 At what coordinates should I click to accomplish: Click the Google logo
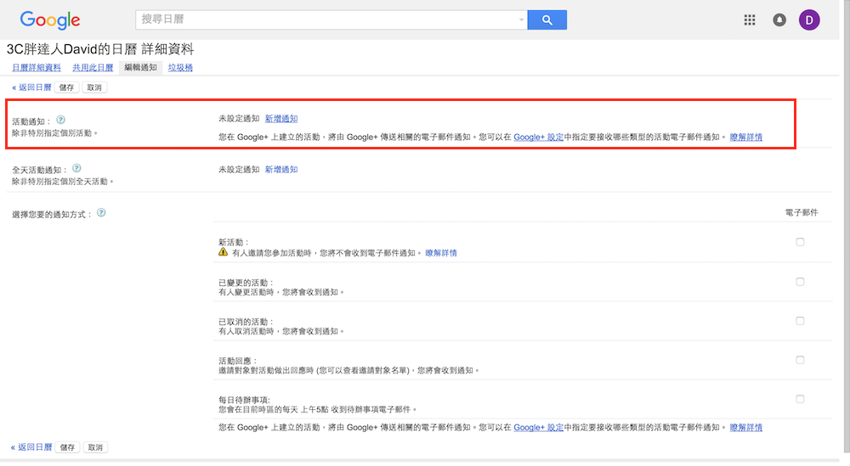point(50,20)
